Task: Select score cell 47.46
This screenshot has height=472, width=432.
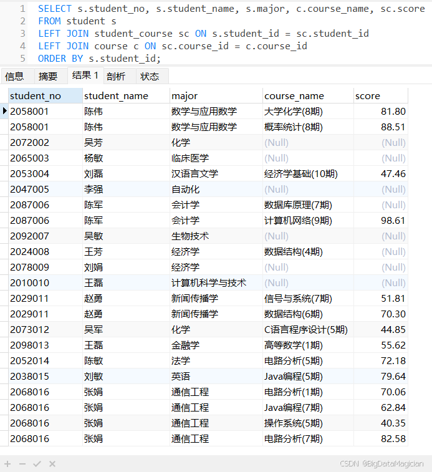Action: (x=380, y=174)
